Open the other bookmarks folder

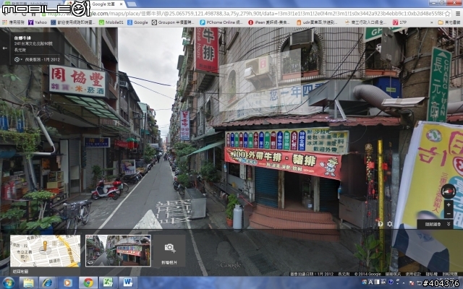point(449,22)
